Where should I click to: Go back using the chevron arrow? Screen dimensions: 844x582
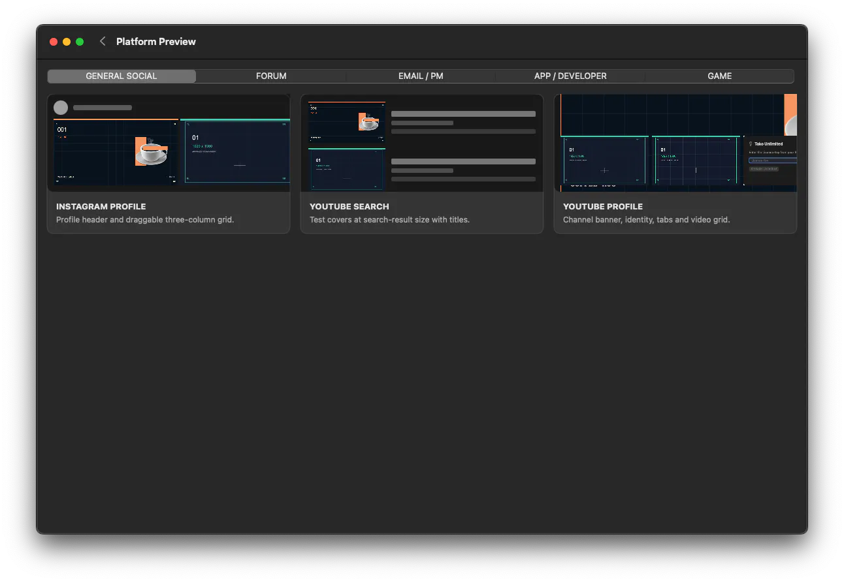pyautogui.click(x=103, y=41)
